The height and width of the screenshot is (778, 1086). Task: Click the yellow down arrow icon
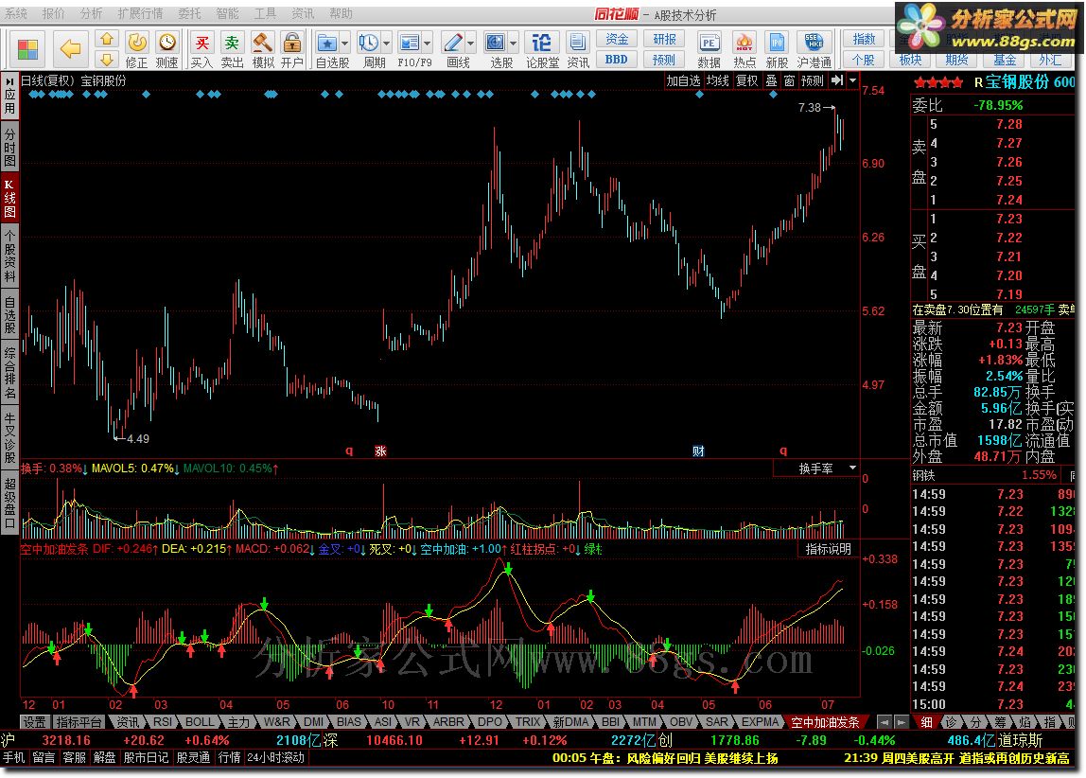[107, 61]
